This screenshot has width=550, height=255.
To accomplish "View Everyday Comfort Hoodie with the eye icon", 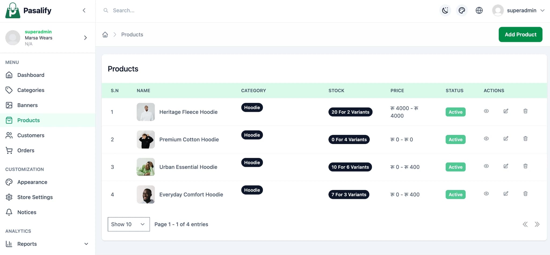I will (486, 193).
